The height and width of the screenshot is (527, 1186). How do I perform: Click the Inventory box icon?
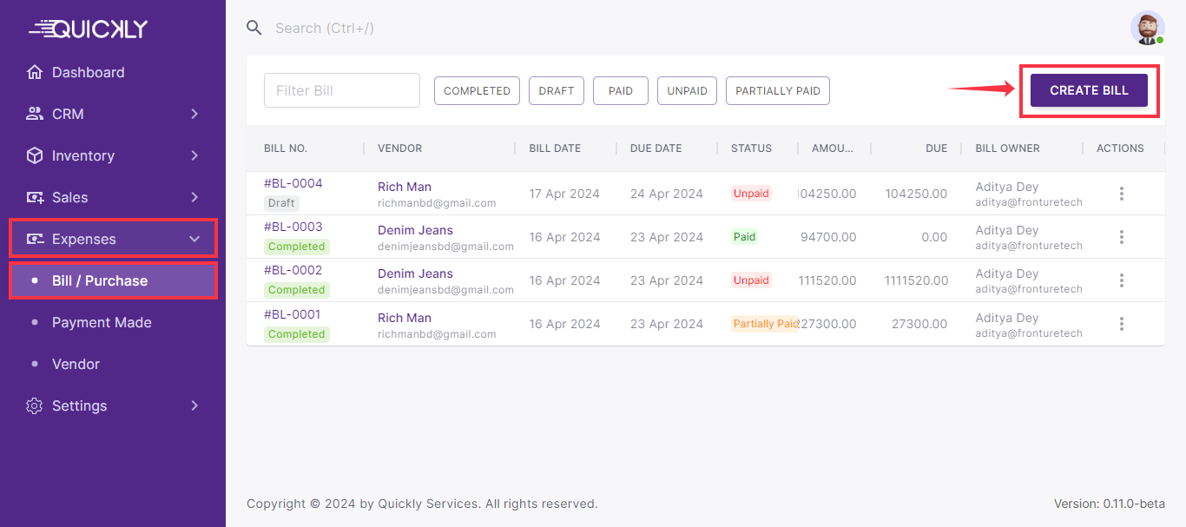[35, 155]
